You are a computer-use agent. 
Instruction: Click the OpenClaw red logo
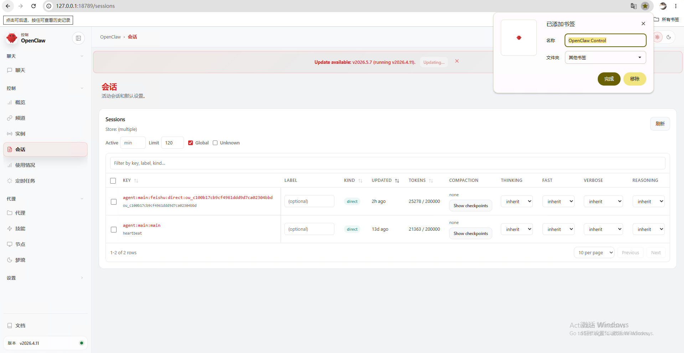12,38
